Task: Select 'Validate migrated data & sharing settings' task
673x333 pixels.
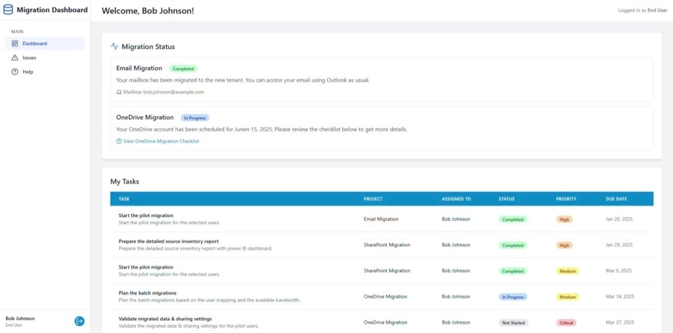Action: coord(165,319)
